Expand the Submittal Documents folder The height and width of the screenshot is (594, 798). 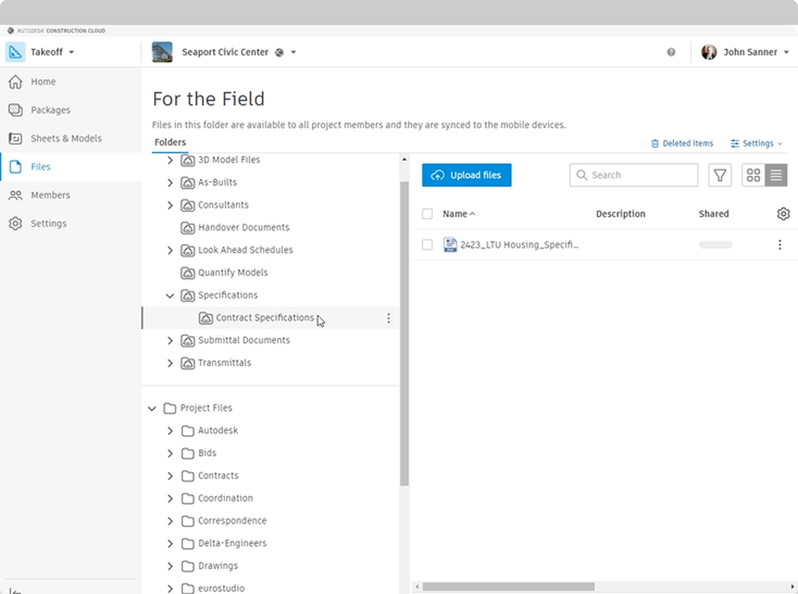coord(170,340)
